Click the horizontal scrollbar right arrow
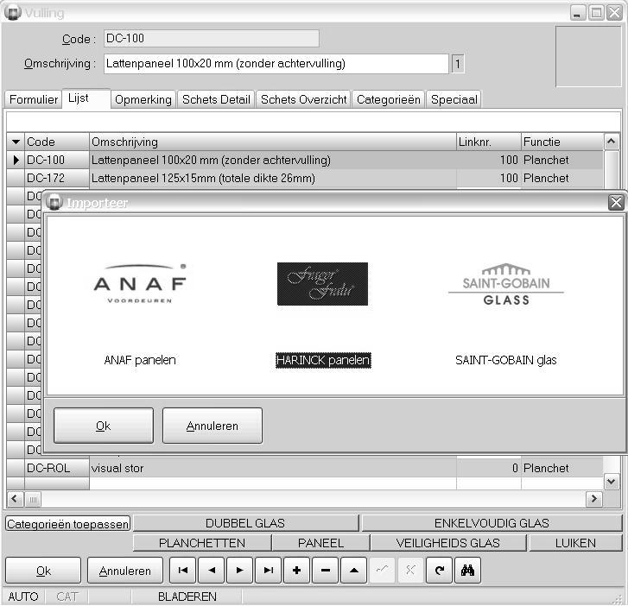Image resolution: width=628 pixels, height=606 pixels. tap(594, 499)
